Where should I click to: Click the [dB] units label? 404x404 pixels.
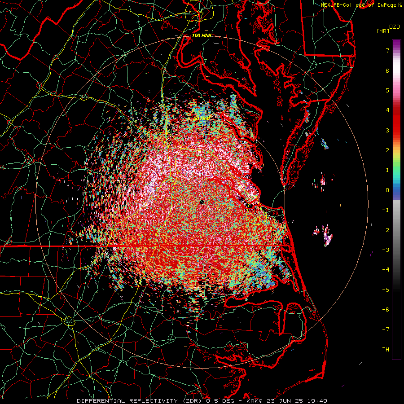tap(383, 31)
